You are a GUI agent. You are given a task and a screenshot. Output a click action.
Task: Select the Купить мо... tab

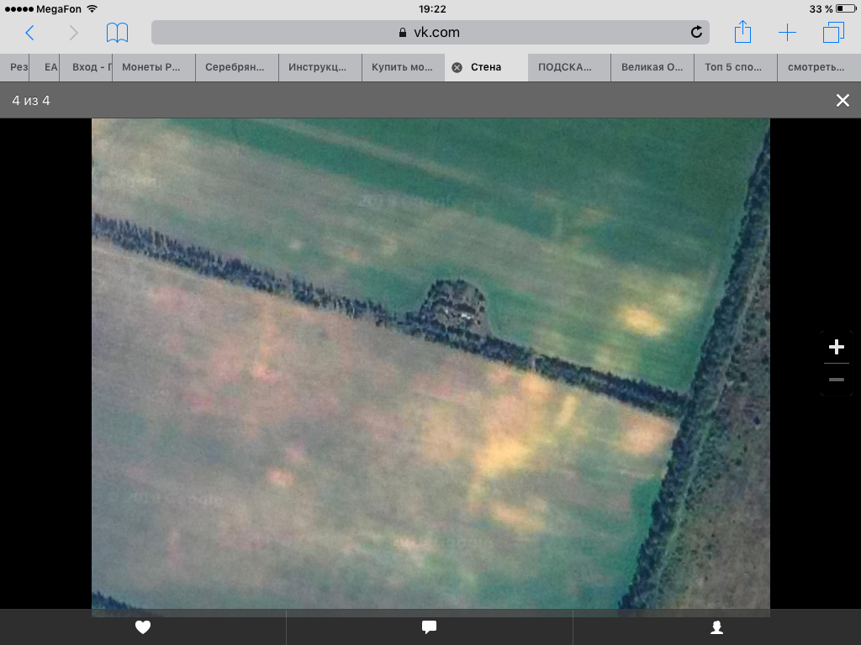(x=403, y=67)
